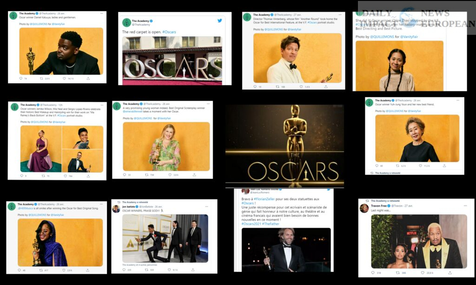Open #Oscars2021 hashtag link
476x285 pixels.
(251, 224)
